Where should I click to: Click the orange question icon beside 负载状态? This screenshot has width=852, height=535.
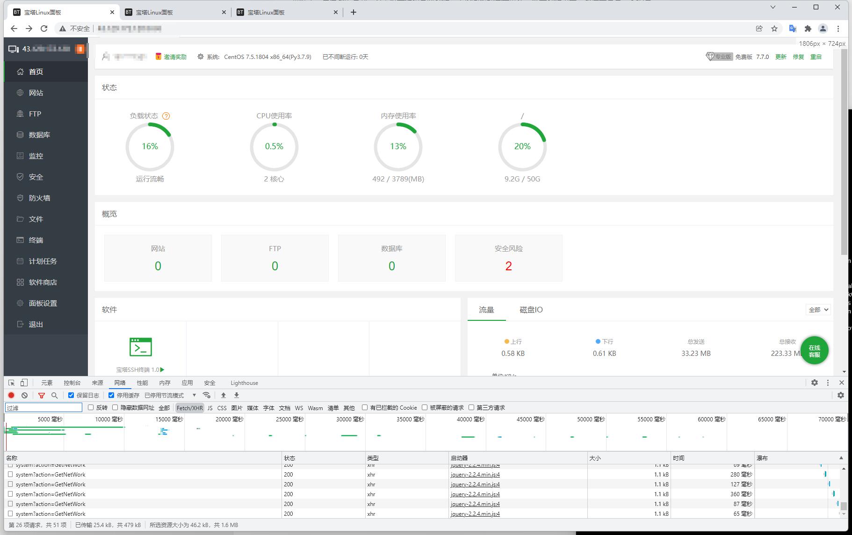[x=166, y=116]
